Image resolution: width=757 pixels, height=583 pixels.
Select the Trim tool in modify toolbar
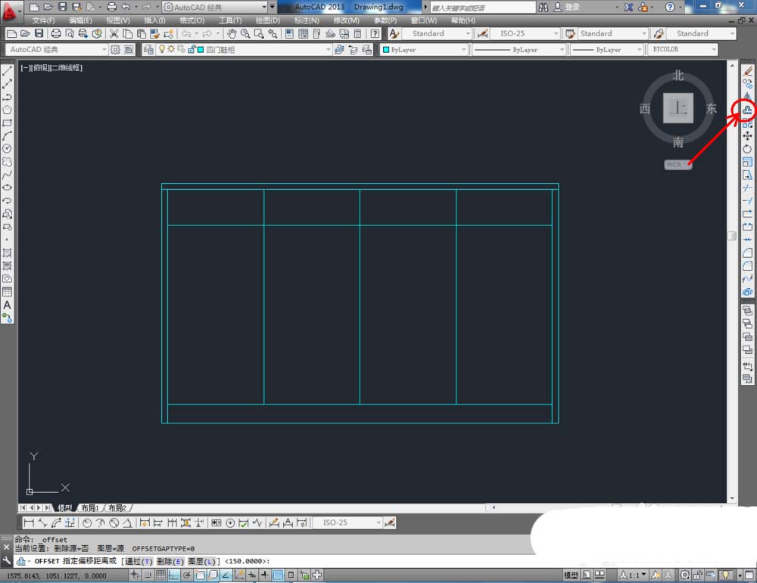pos(747,188)
